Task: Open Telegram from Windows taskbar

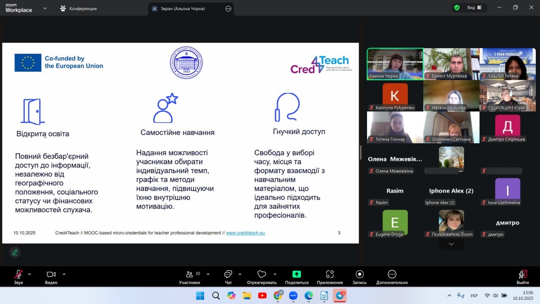Action: pyautogui.click(x=340, y=296)
